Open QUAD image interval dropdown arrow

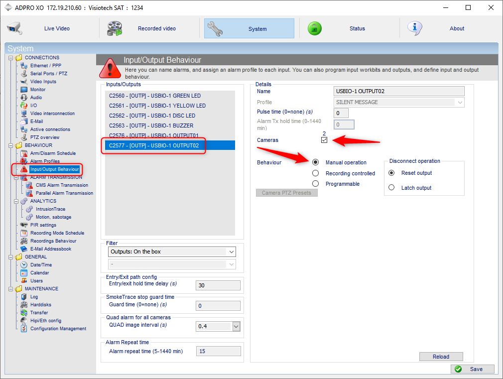pyautogui.click(x=236, y=326)
